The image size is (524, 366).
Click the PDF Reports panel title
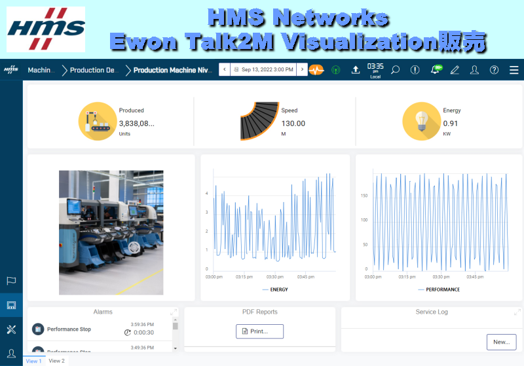[x=259, y=312]
